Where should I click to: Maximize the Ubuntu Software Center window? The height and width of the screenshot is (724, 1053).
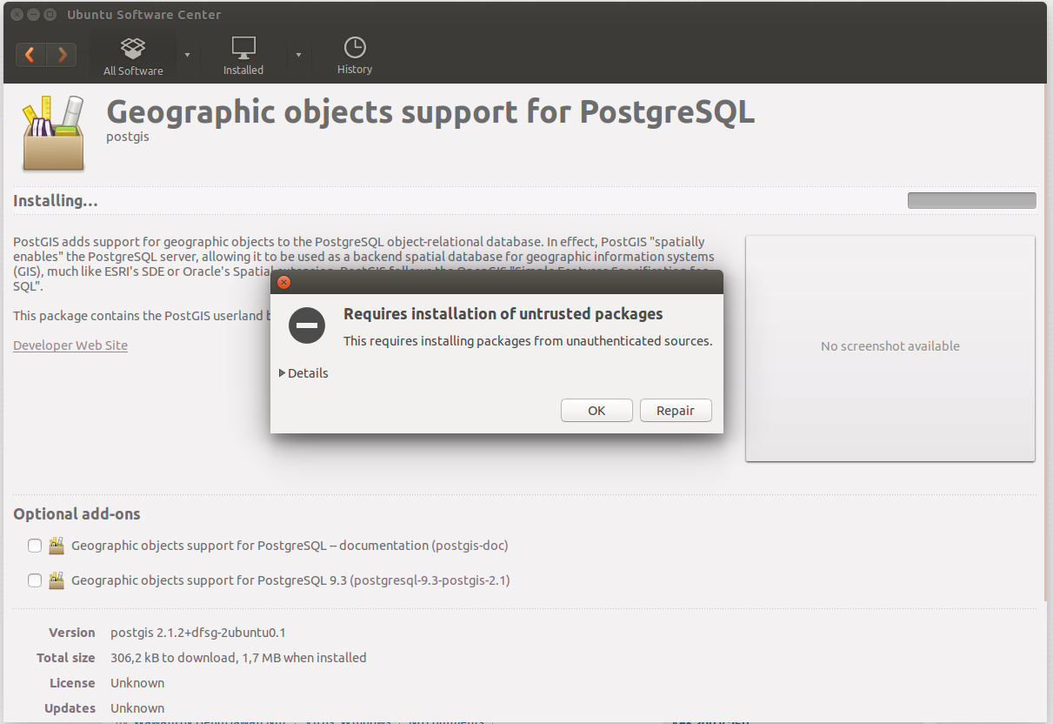point(50,14)
